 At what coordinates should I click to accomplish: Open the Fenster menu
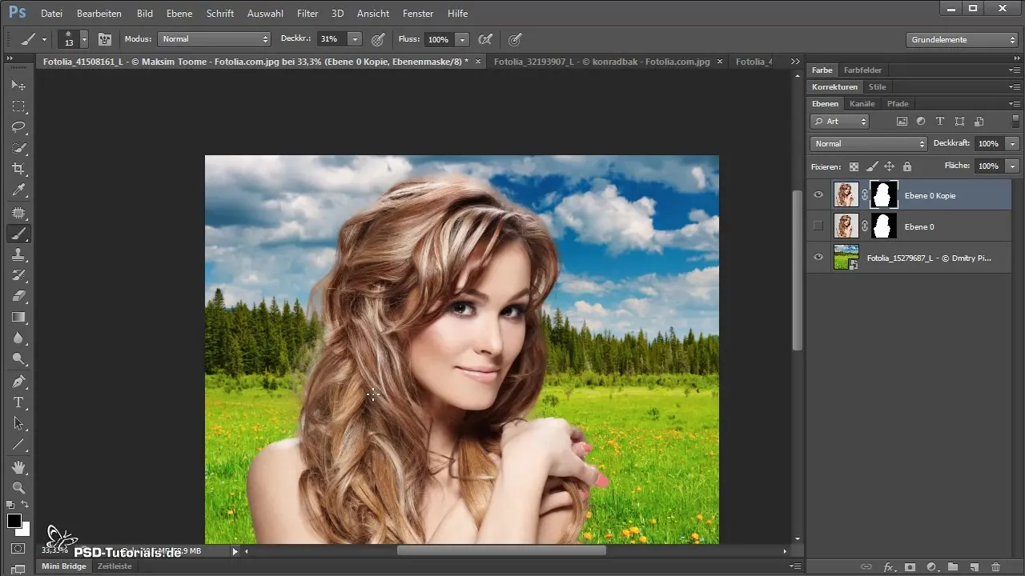[418, 14]
